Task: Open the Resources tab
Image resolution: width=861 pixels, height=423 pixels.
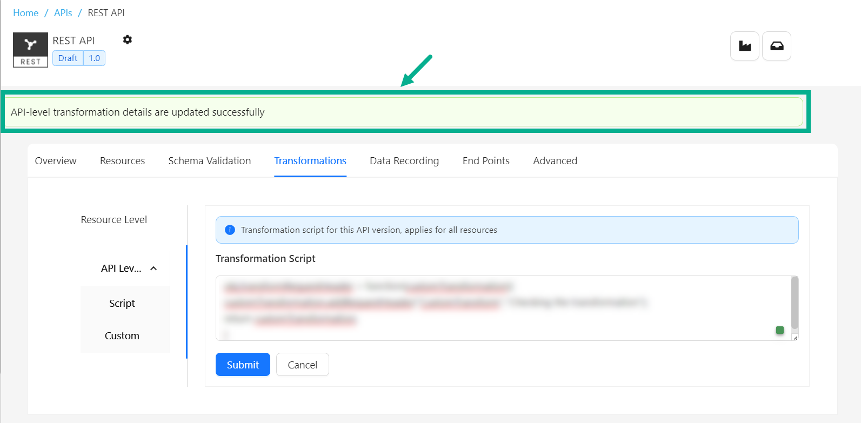Action: 122,161
